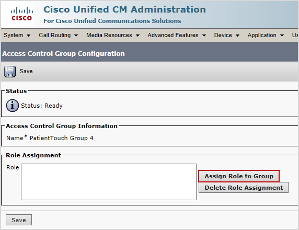Click the Assign Role to Group button

pyautogui.click(x=239, y=176)
